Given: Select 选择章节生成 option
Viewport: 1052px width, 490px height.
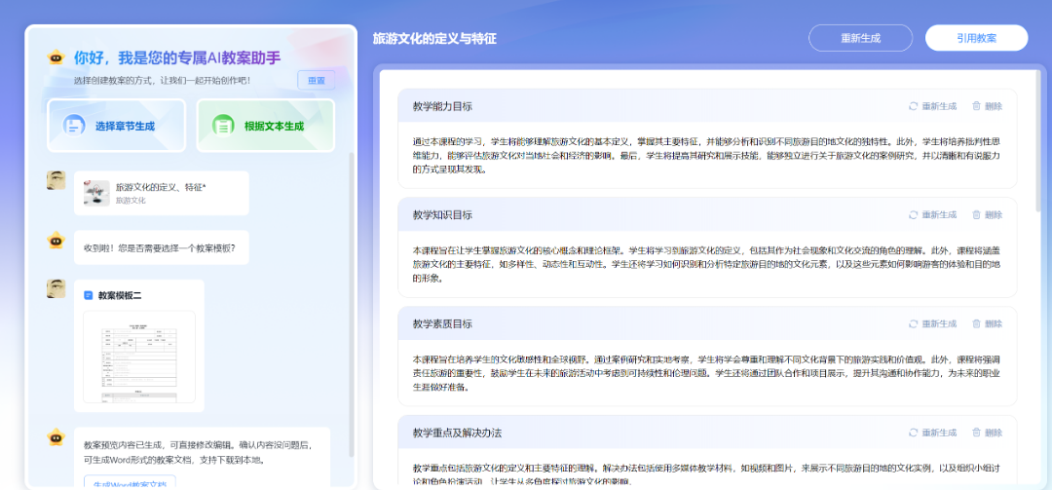Looking at the screenshot, I should coord(115,126).
